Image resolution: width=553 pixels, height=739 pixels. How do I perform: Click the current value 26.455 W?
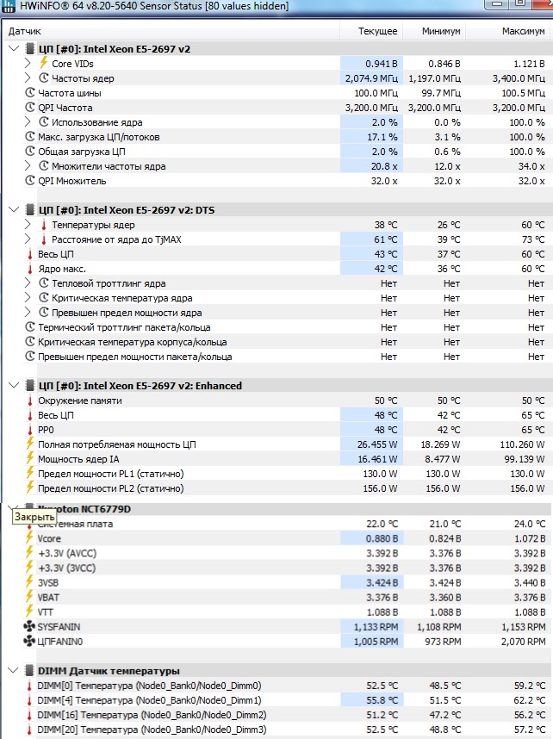coord(377,444)
